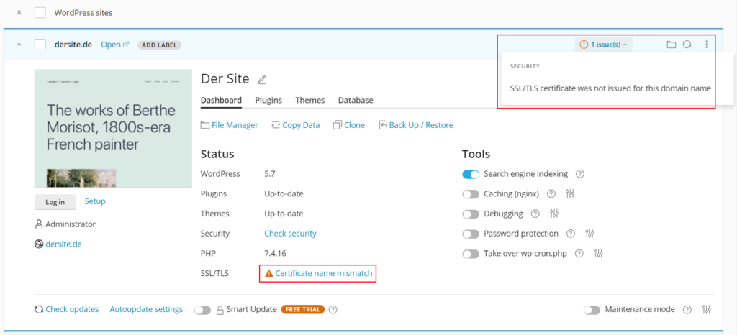
Task: Toggle the 1 issue(s) dropdown
Action: [x=604, y=45]
